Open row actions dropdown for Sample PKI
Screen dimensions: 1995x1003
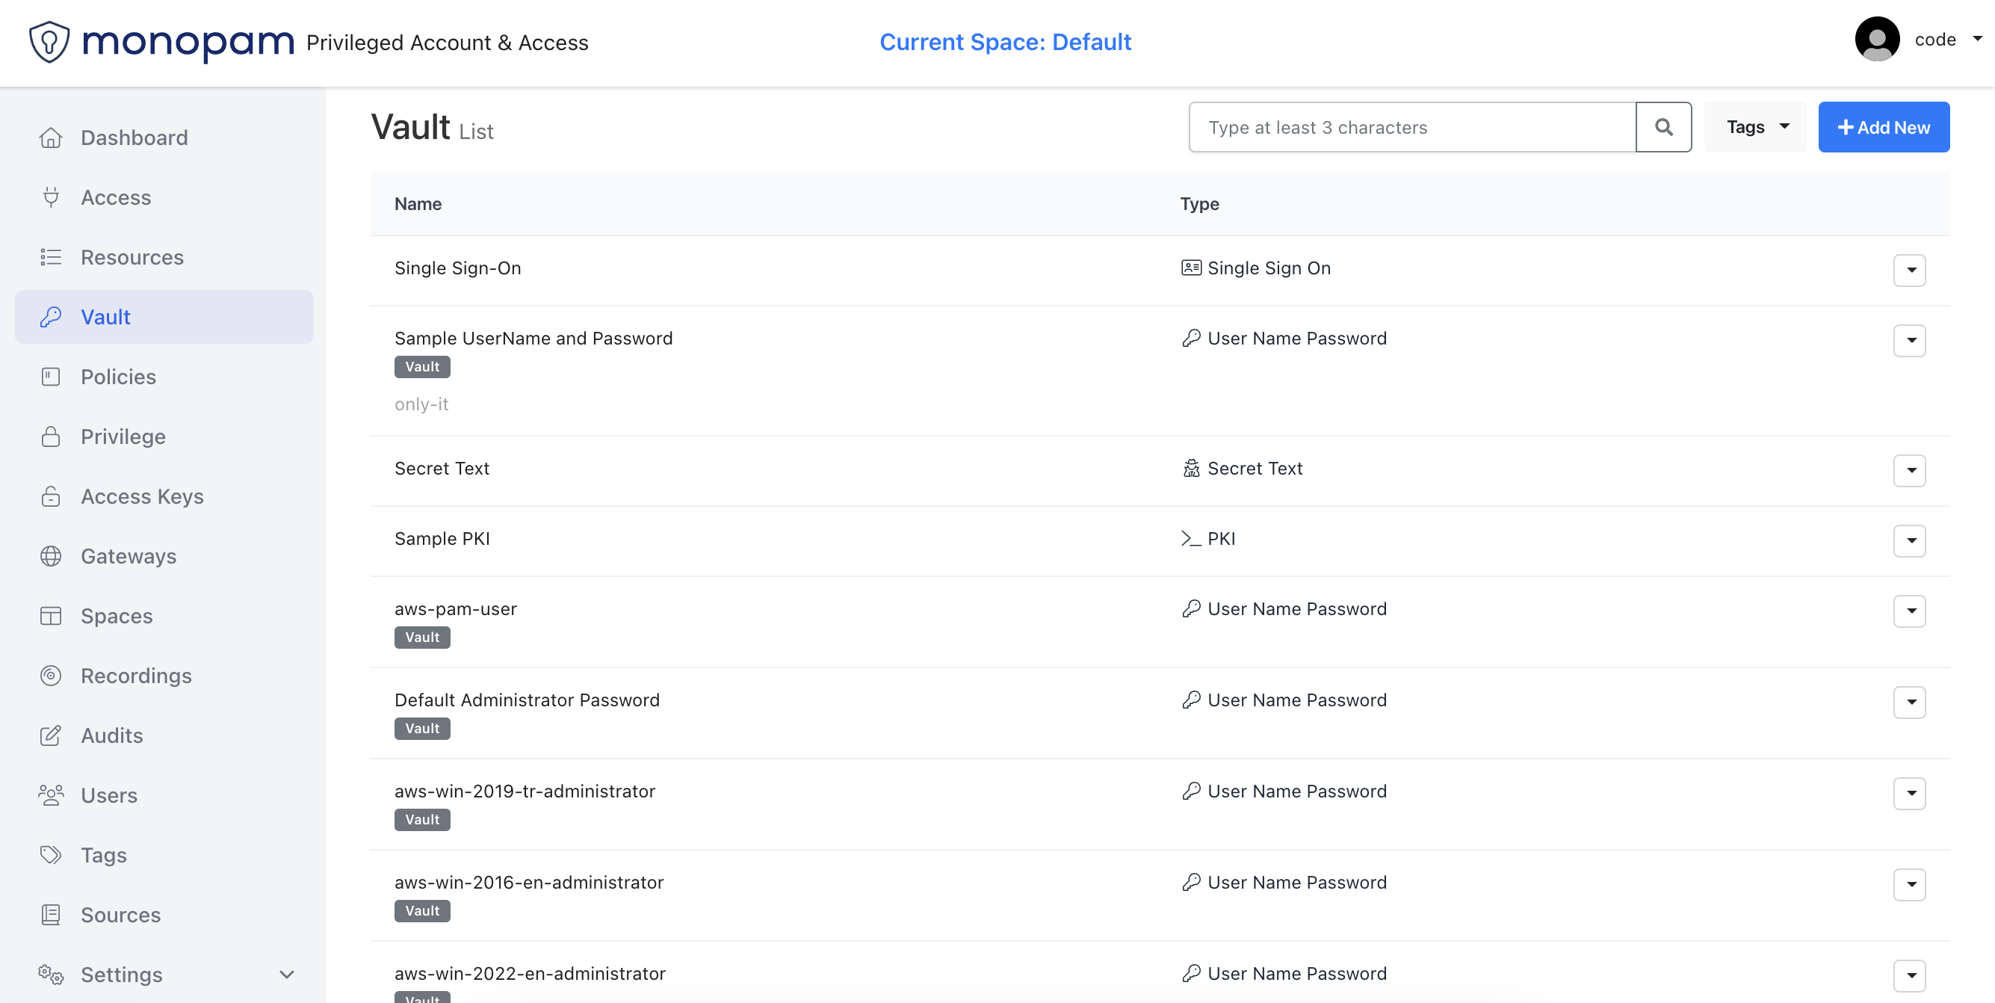click(1909, 540)
